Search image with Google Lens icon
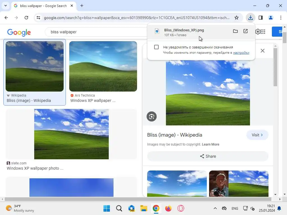287x215 pixels. click(152, 116)
